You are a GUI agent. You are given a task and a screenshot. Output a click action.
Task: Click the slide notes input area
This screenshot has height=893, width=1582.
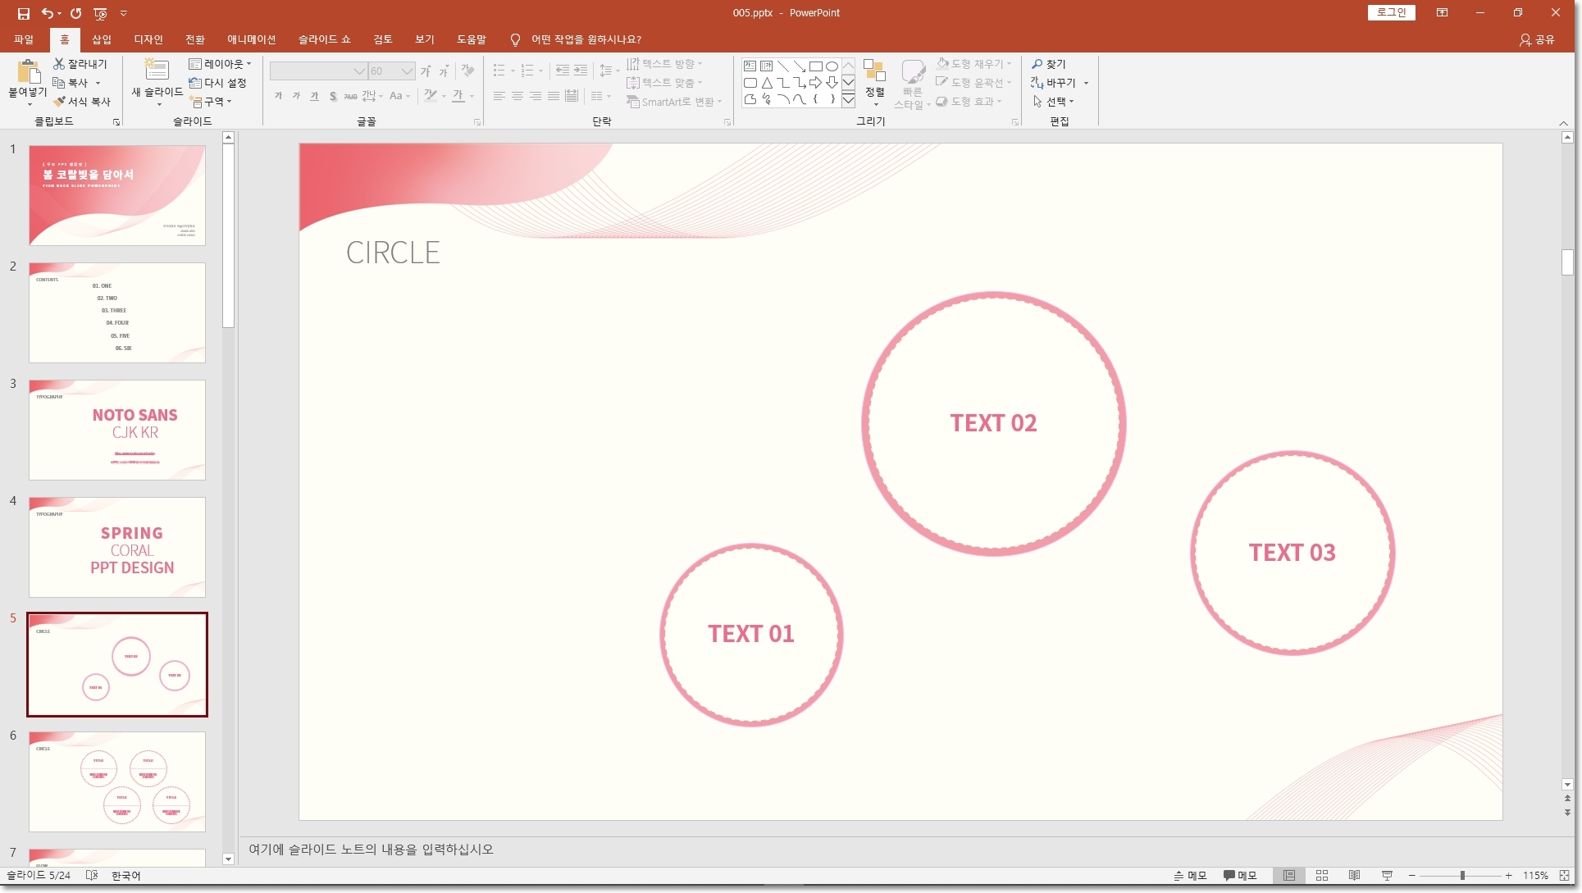902,850
